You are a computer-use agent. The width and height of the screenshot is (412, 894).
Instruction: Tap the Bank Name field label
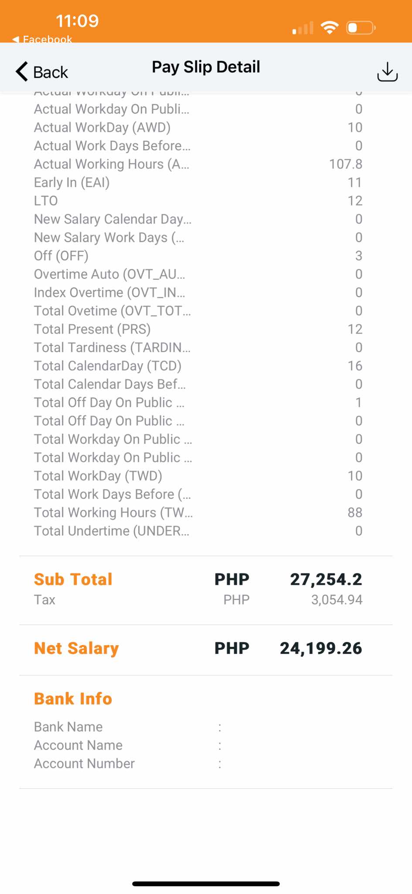[68, 727]
